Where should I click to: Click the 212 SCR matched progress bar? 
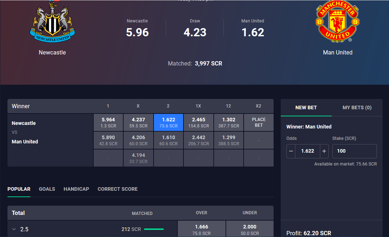click(154, 229)
